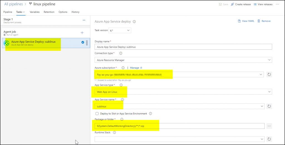Screen dimensions: 285x145
Task: Show Runtime Stack info tooltip
Action: [114, 133]
